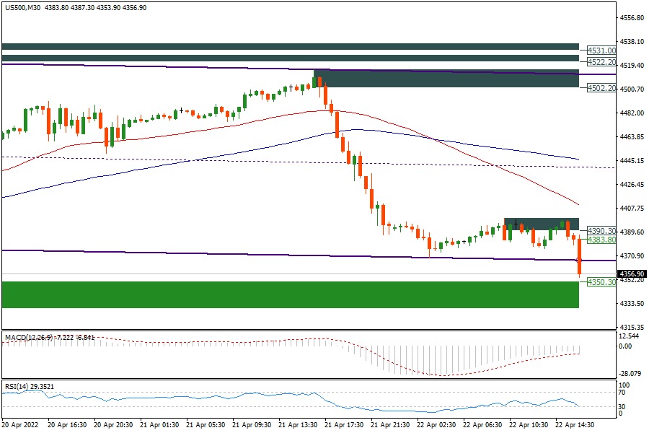Click the green 4383.80 price tag
Screen dimensions: 649x433
click(x=600, y=240)
